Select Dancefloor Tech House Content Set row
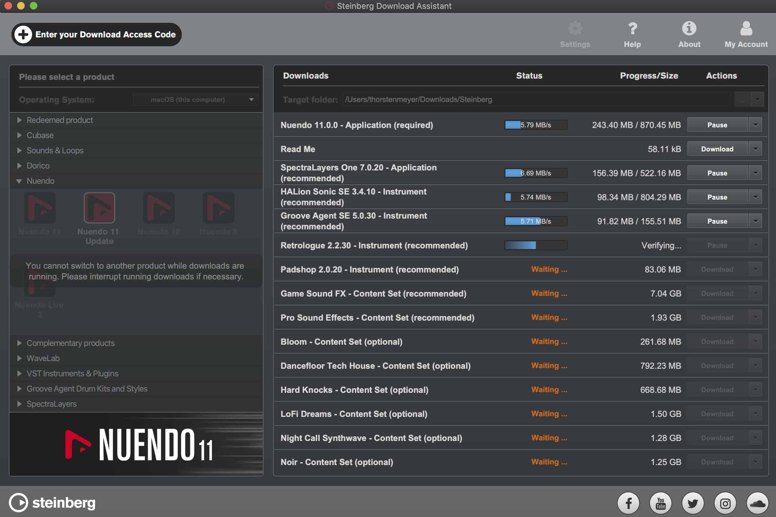Image resolution: width=776 pixels, height=517 pixels. (520, 366)
